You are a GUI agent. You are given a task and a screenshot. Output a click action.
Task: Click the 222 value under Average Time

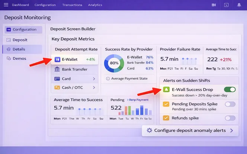coord(212,59)
